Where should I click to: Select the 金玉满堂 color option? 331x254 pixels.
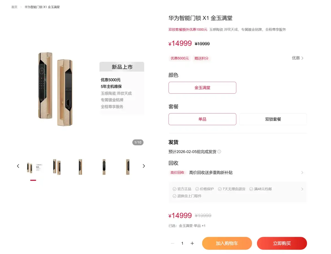click(x=202, y=87)
